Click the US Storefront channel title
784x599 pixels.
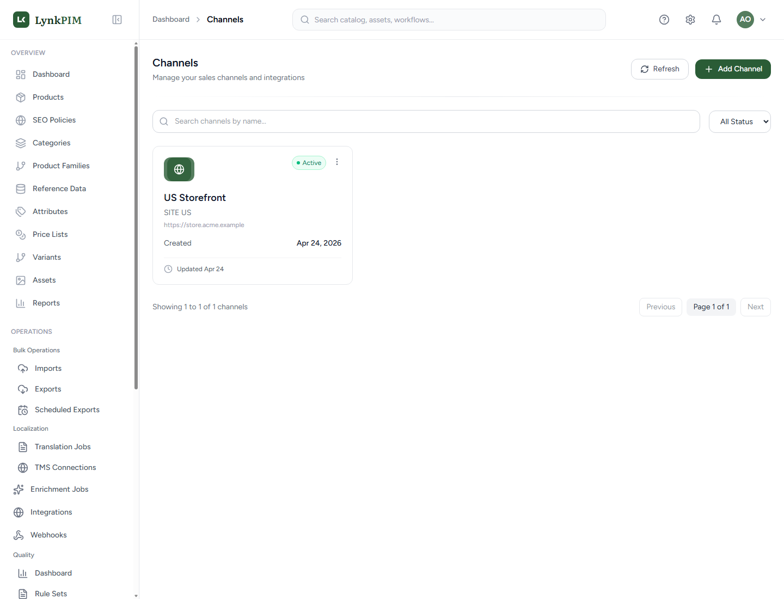coord(195,198)
